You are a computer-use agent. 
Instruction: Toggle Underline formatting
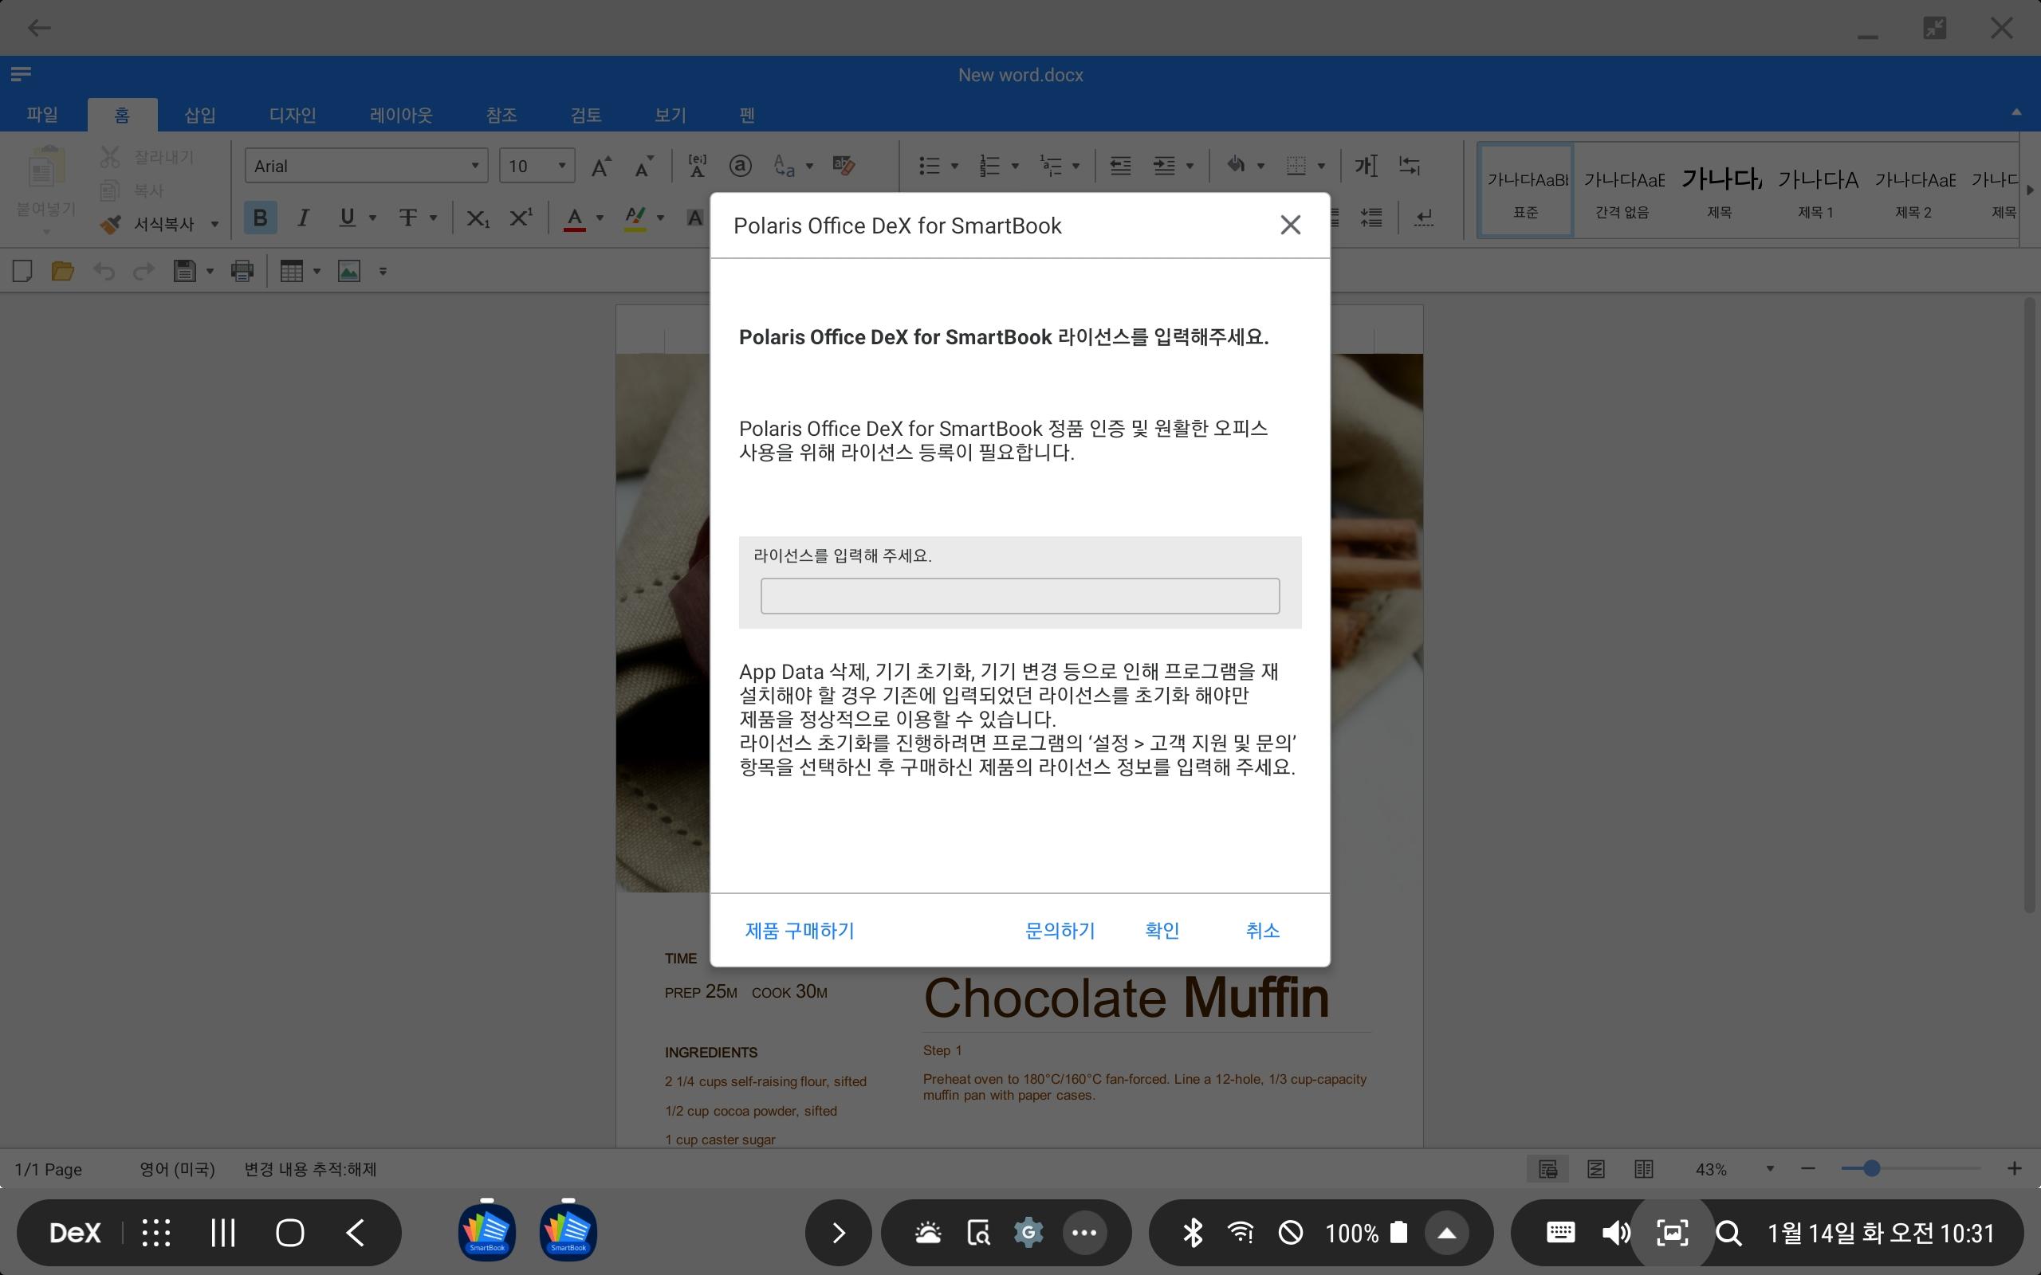point(347,218)
